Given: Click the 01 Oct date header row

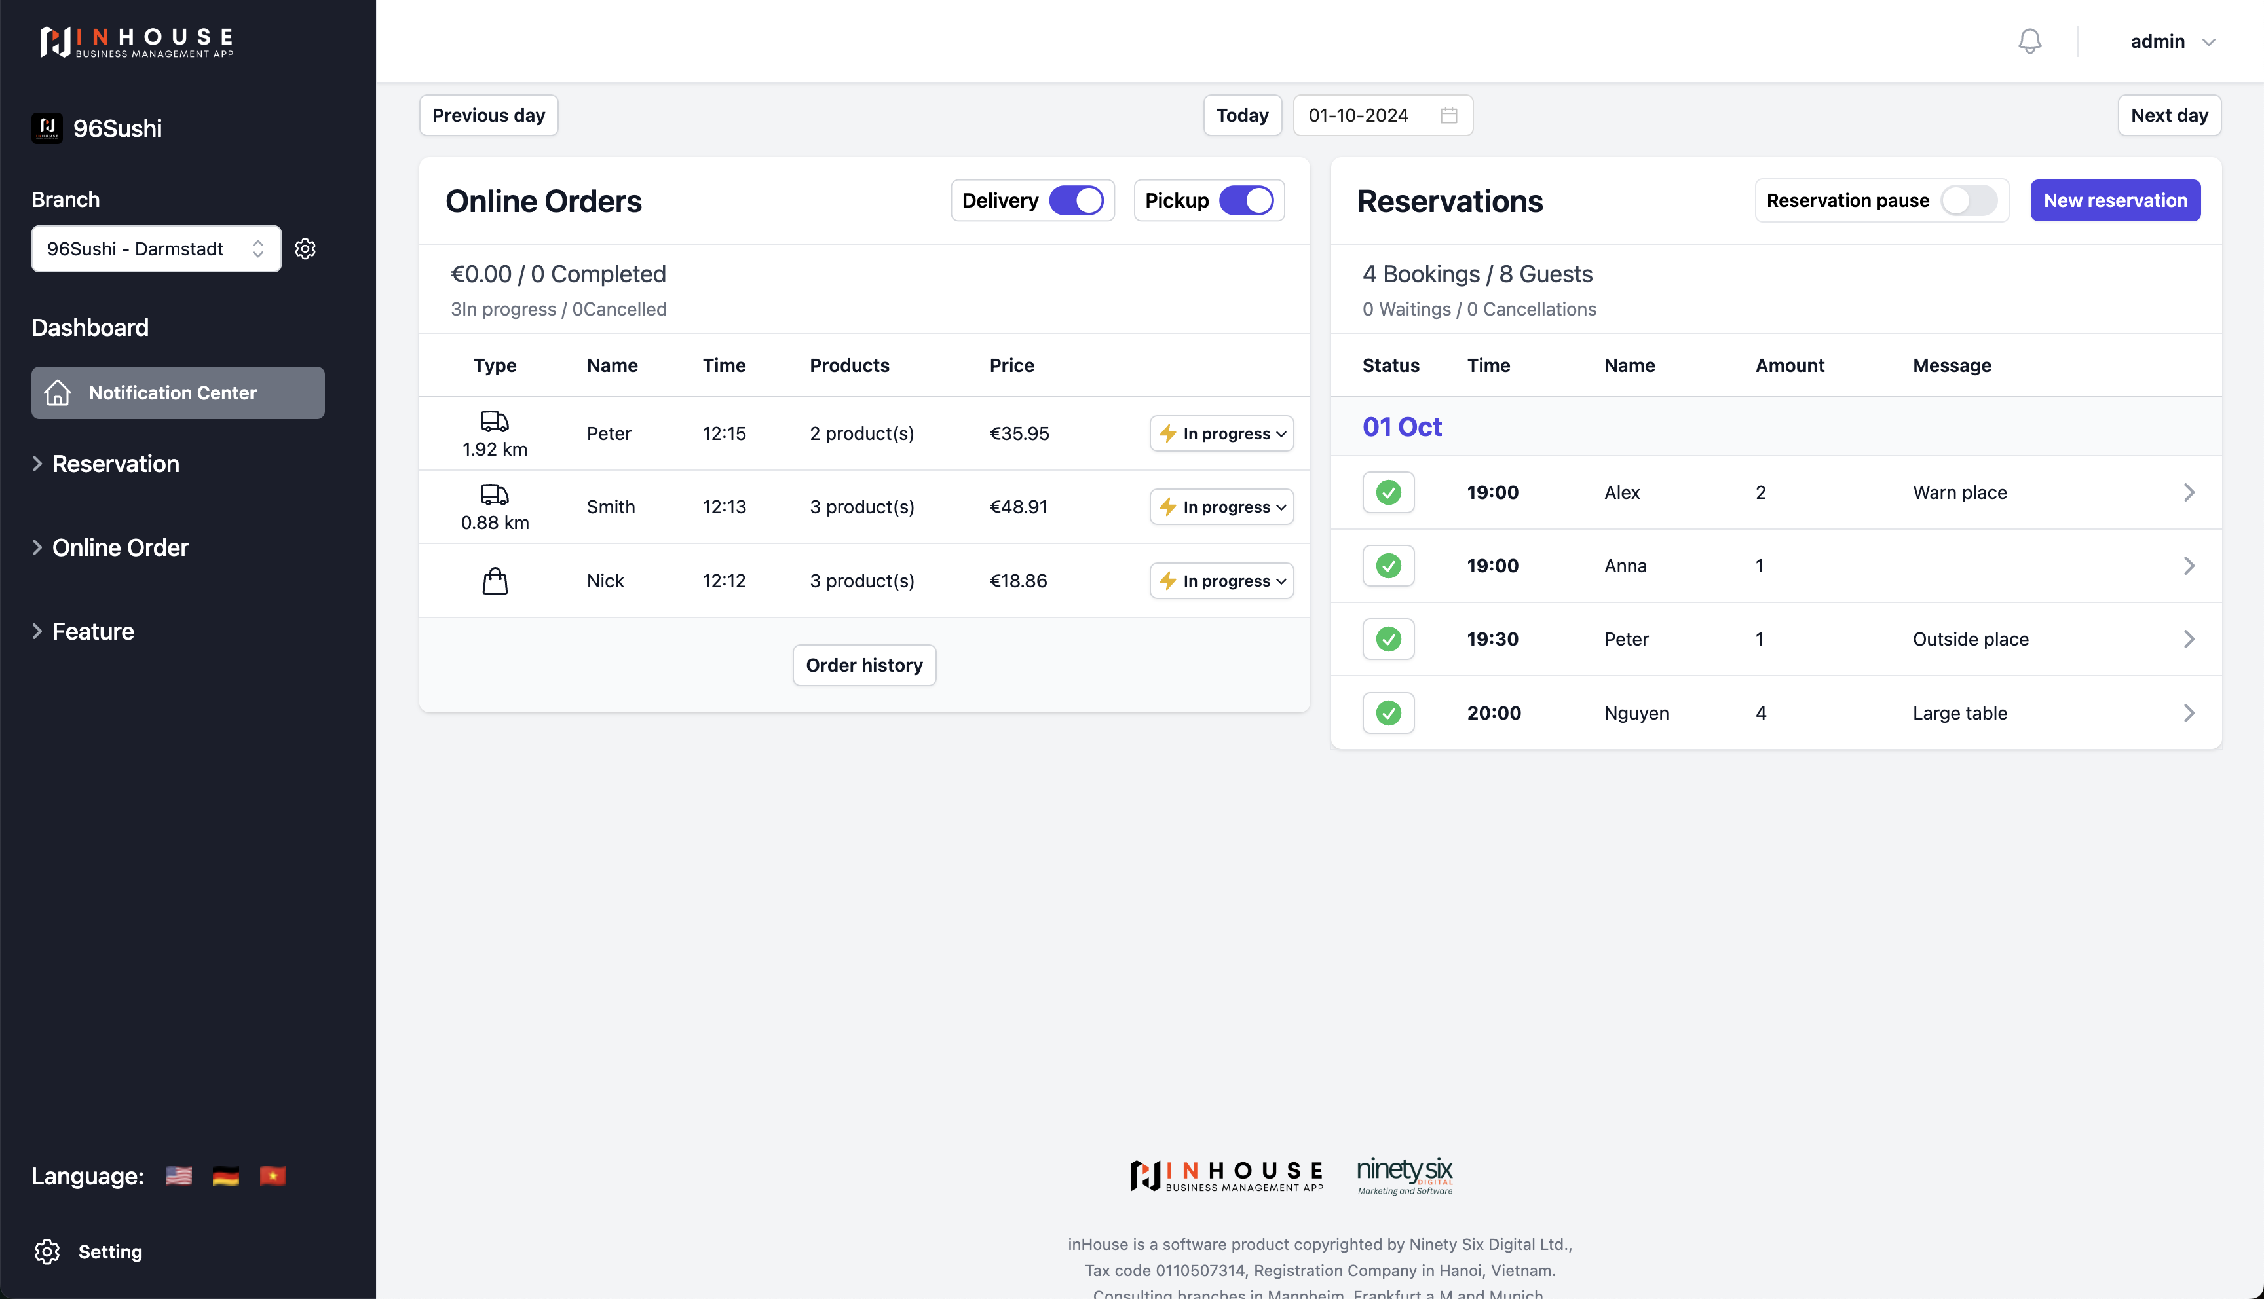Looking at the screenshot, I should (x=1776, y=426).
